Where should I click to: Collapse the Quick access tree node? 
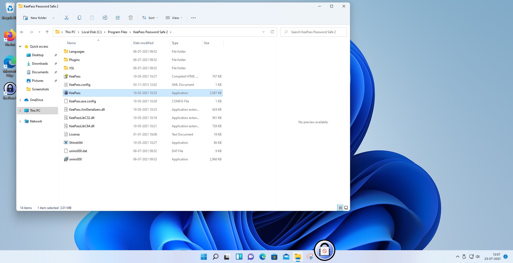click(x=20, y=47)
